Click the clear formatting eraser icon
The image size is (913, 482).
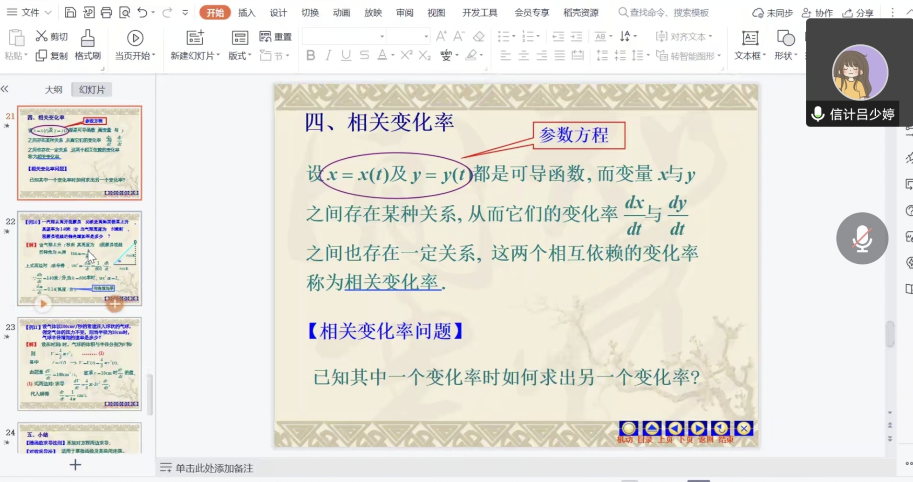point(478,36)
